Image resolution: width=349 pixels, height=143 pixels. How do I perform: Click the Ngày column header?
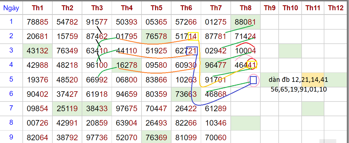pyautogui.click(x=11, y=8)
